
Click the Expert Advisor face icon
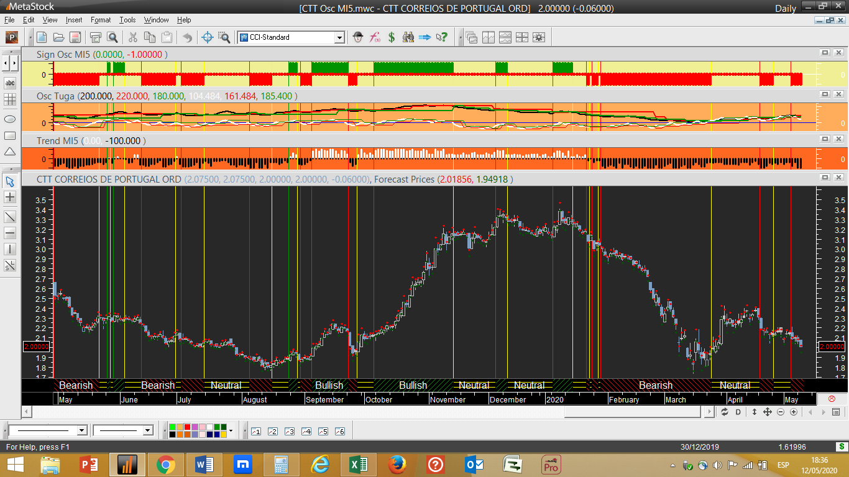point(357,37)
